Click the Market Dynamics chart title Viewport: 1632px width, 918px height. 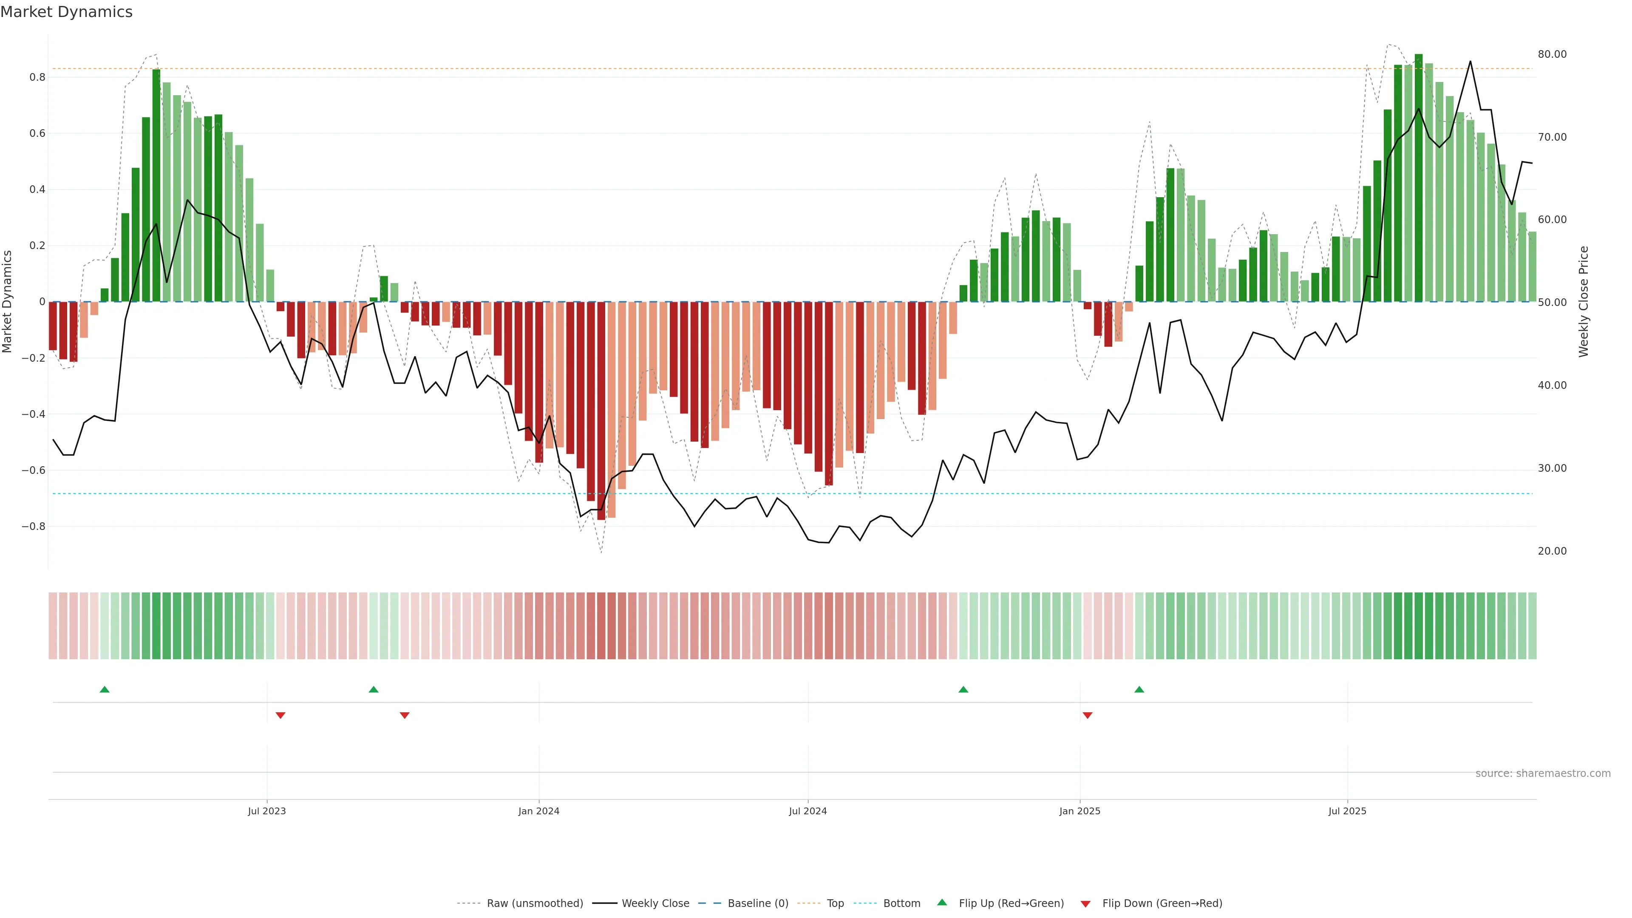coord(67,12)
